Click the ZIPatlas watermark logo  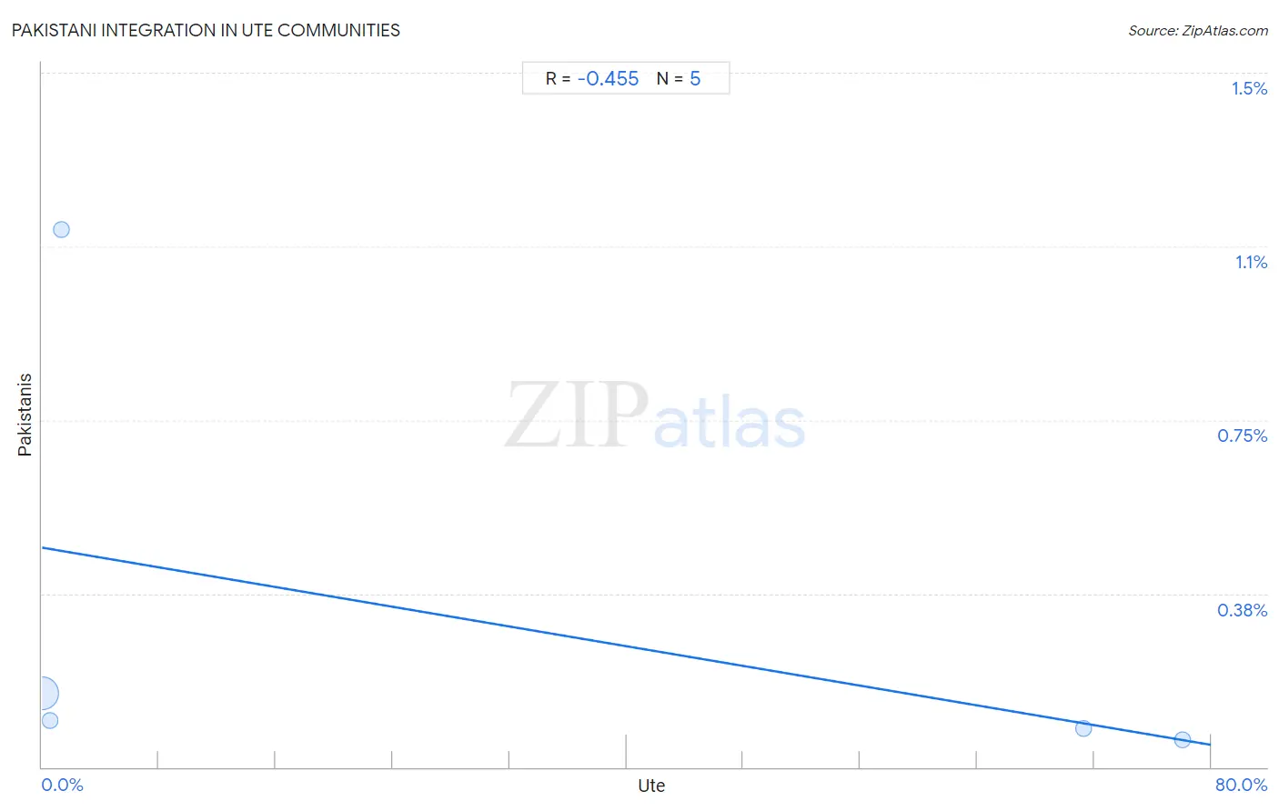655,416
